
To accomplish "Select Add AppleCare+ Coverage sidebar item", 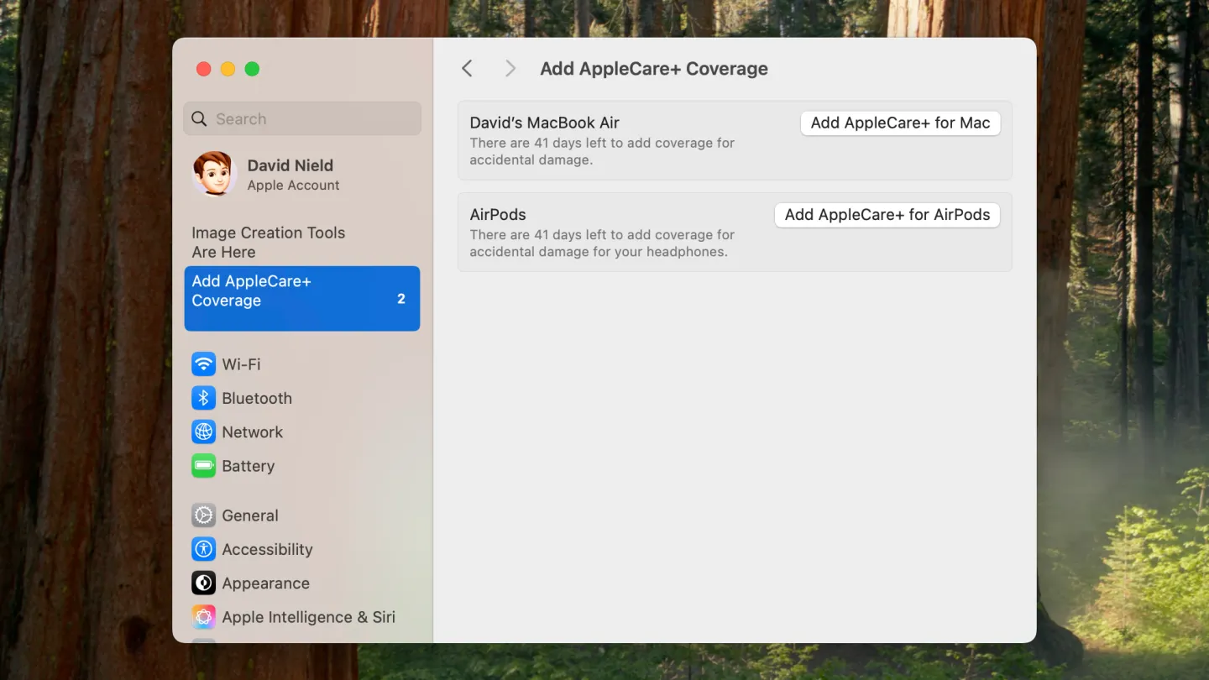I will [301, 298].
